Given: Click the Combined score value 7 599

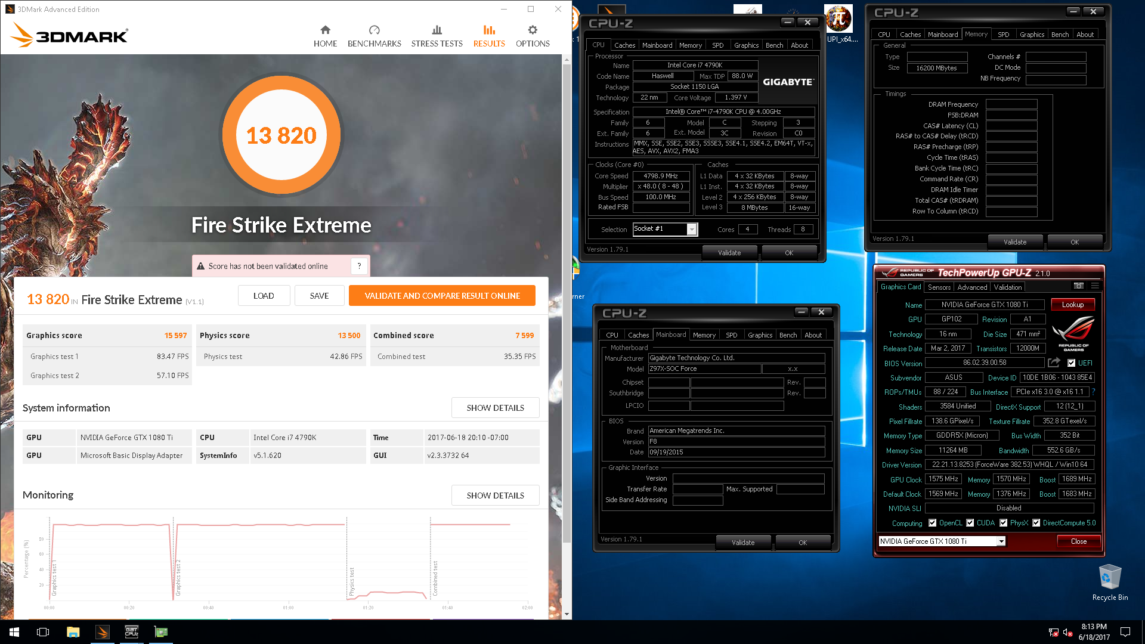Looking at the screenshot, I should pyautogui.click(x=525, y=336).
